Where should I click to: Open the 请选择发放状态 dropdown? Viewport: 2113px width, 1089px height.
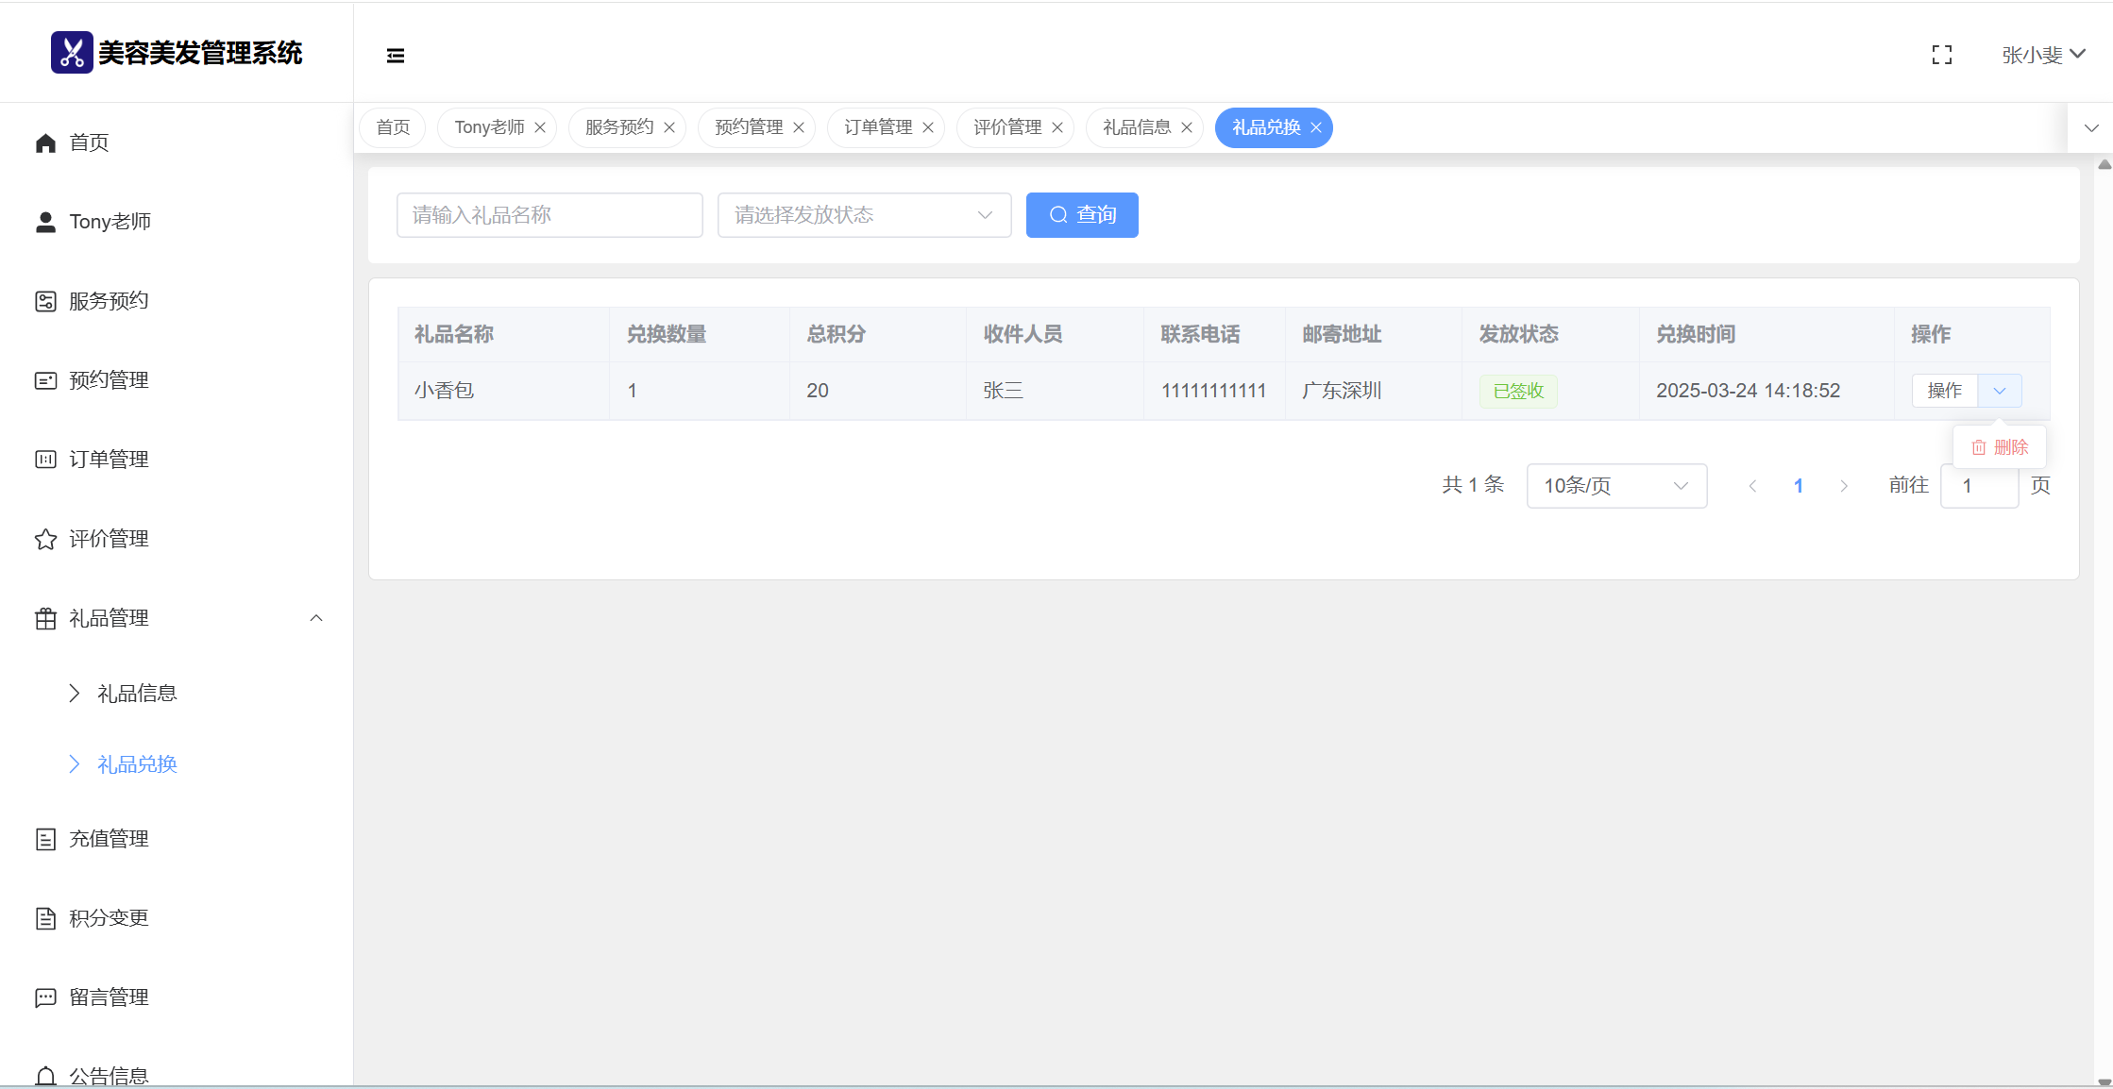[x=864, y=215]
